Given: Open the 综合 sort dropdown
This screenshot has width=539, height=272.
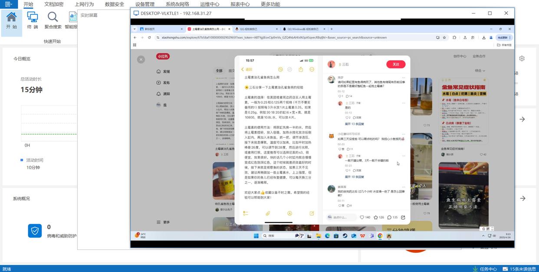Looking at the screenshot, I should tap(480, 70).
